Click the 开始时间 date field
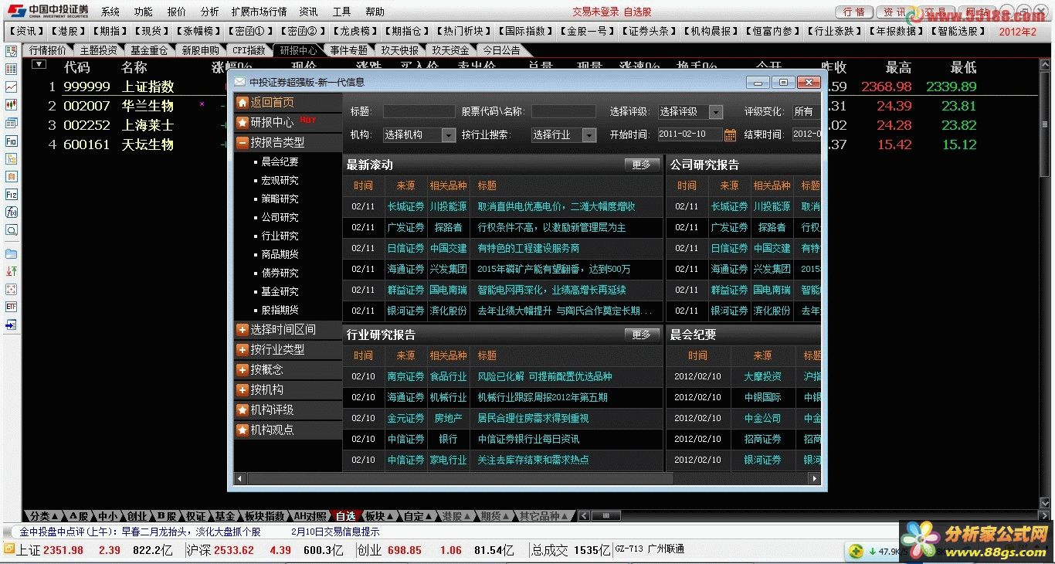The height and width of the screenshot is (564, 1055). (x=688, y=134)
